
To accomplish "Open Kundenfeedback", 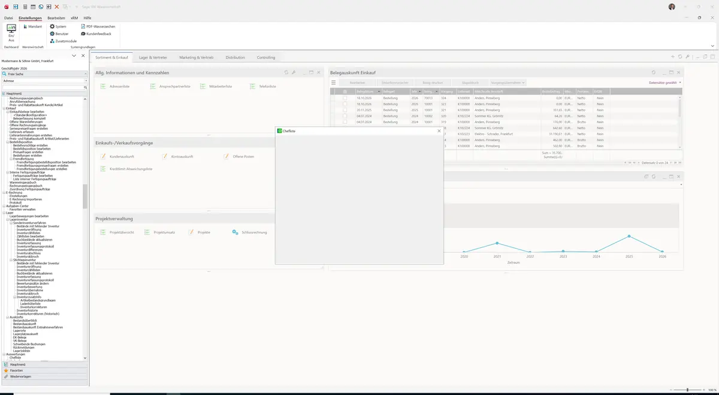I will 96,34.
